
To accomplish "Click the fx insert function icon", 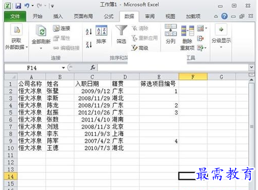I will point(93,68).
